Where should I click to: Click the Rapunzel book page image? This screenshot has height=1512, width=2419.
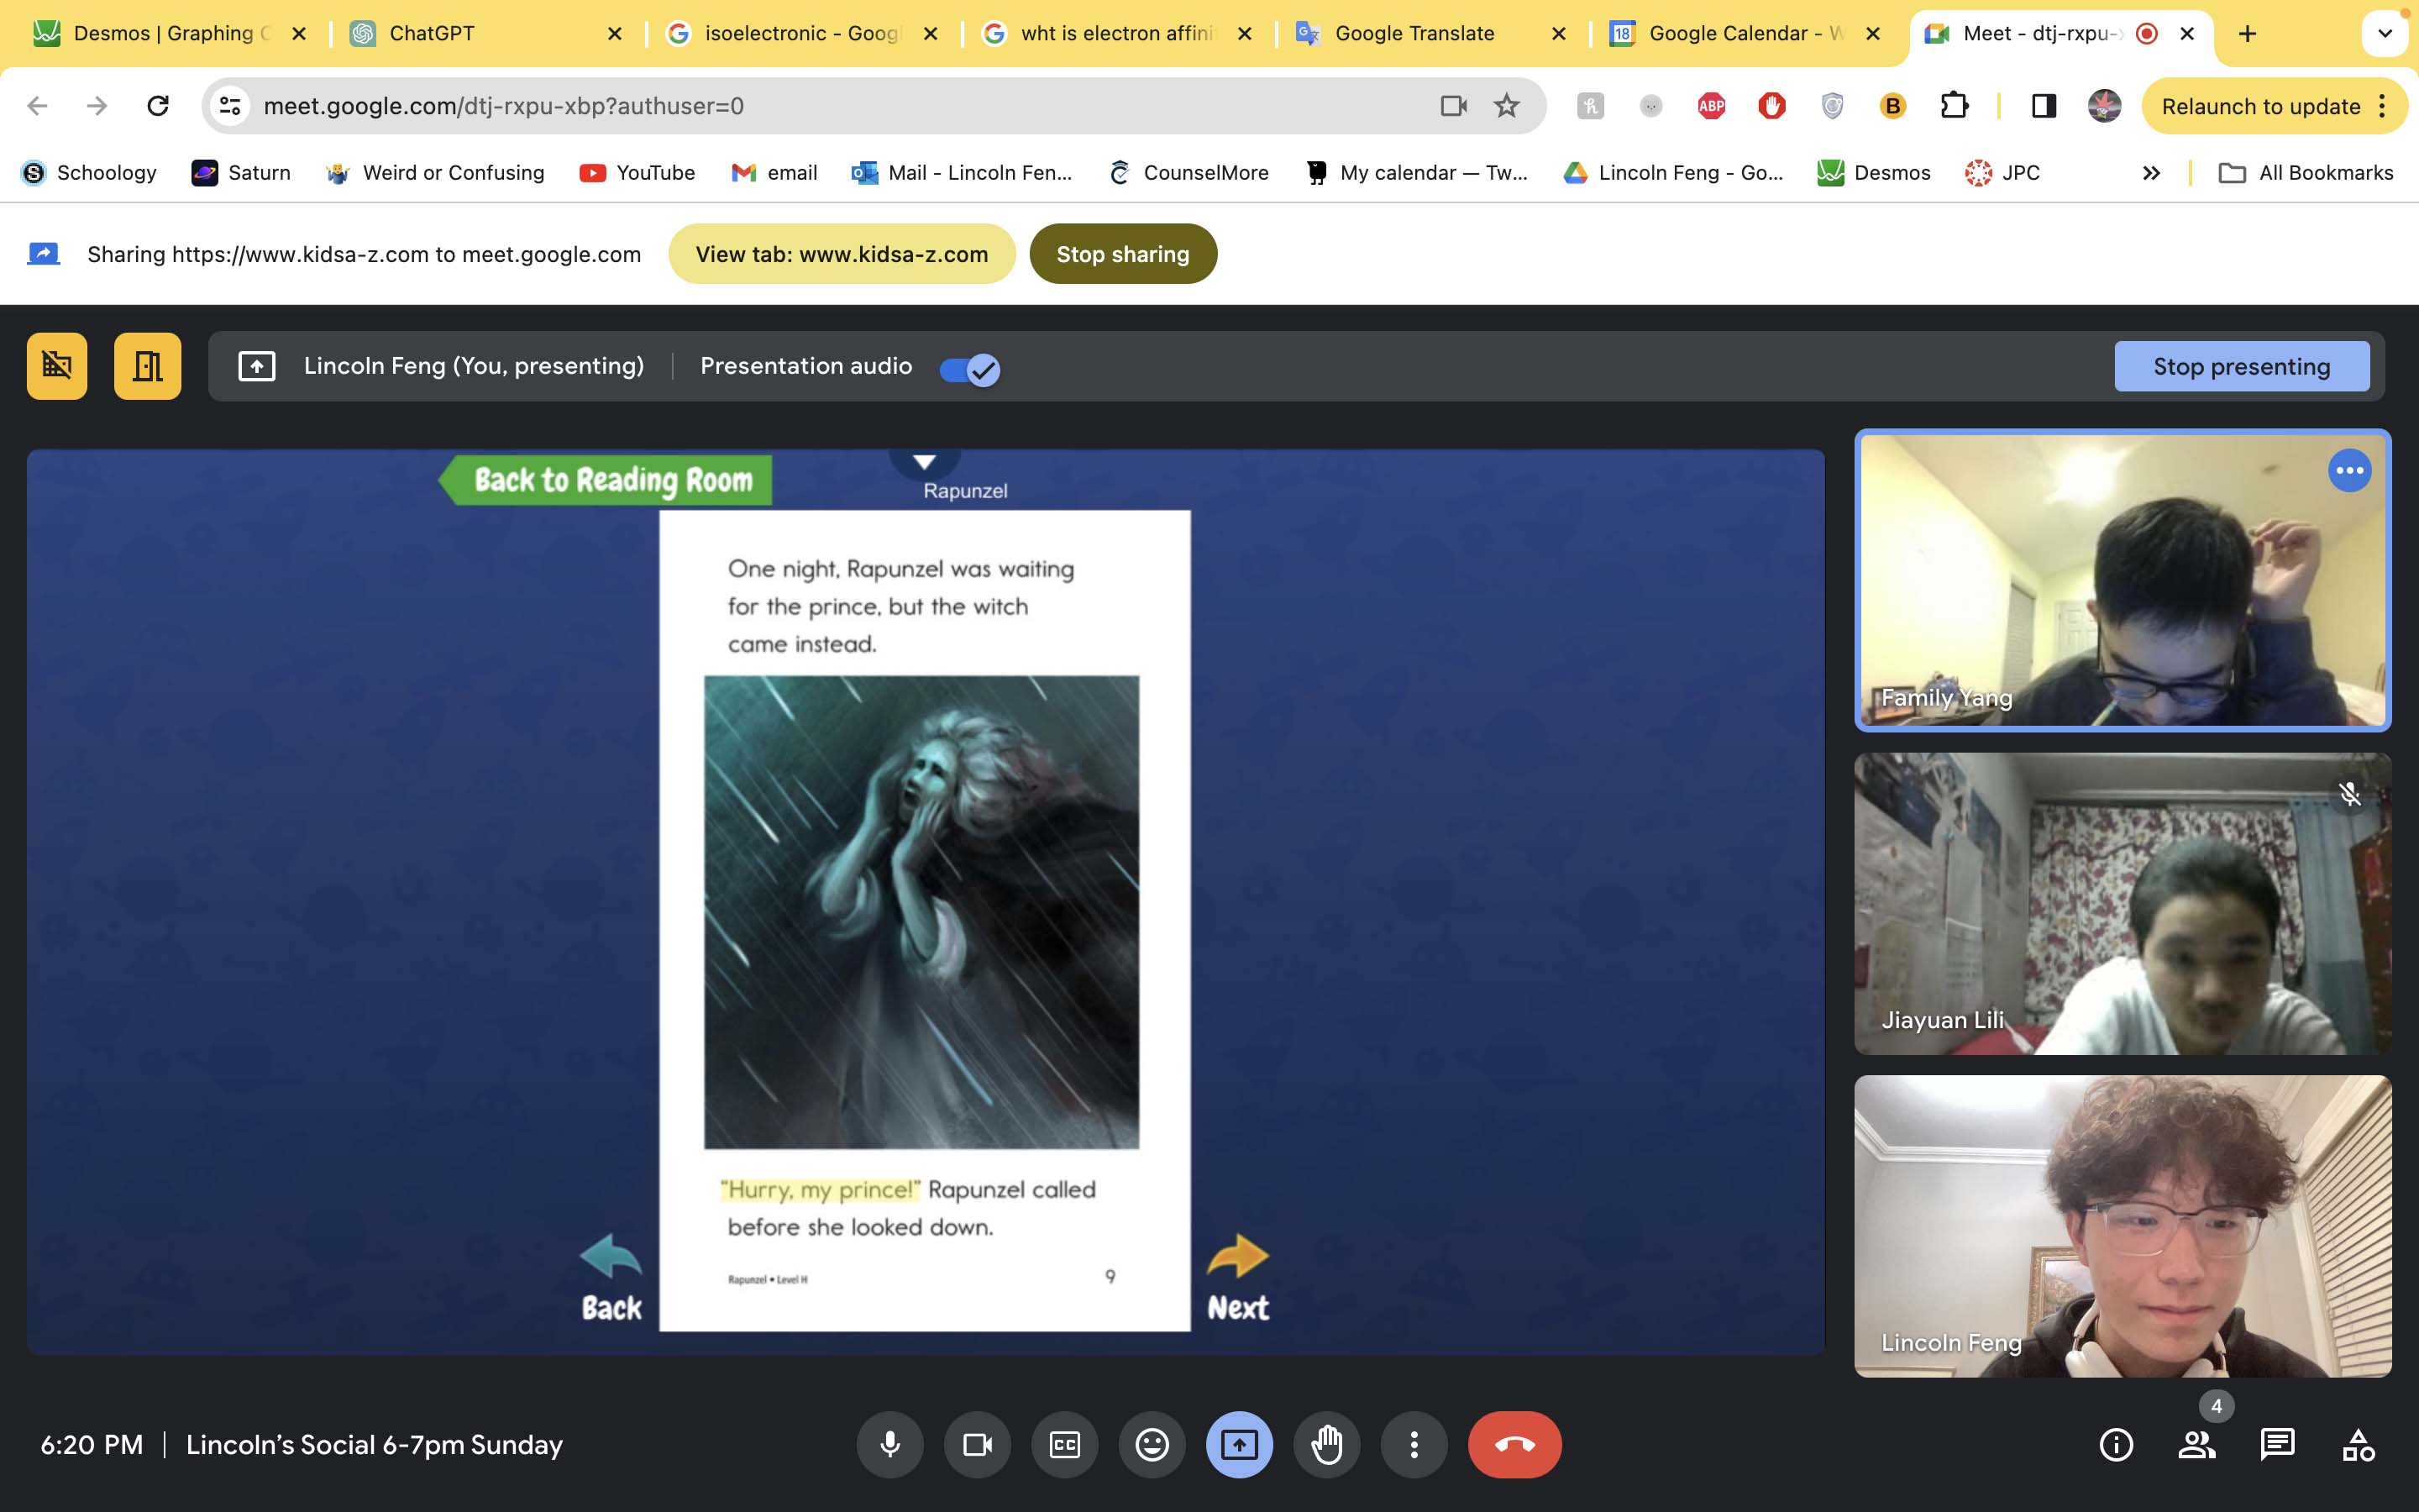[921, 911]
